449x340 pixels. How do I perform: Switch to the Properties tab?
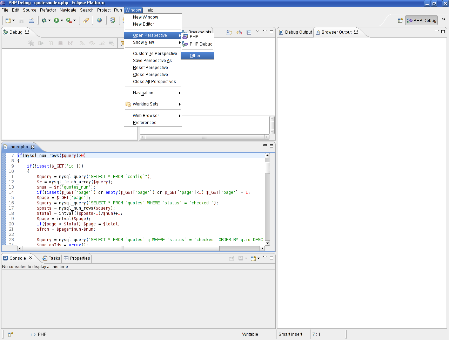77,258
